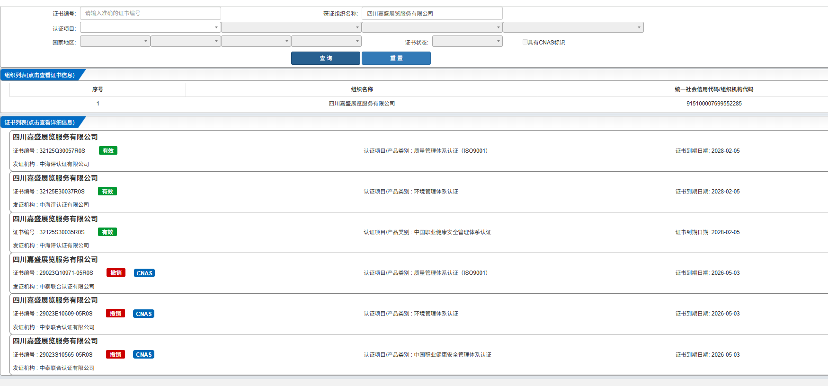Click certificate number 32125Q30057R0S

pos(62,151)
